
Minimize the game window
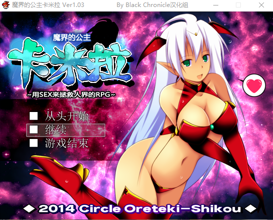pos(216,5)
